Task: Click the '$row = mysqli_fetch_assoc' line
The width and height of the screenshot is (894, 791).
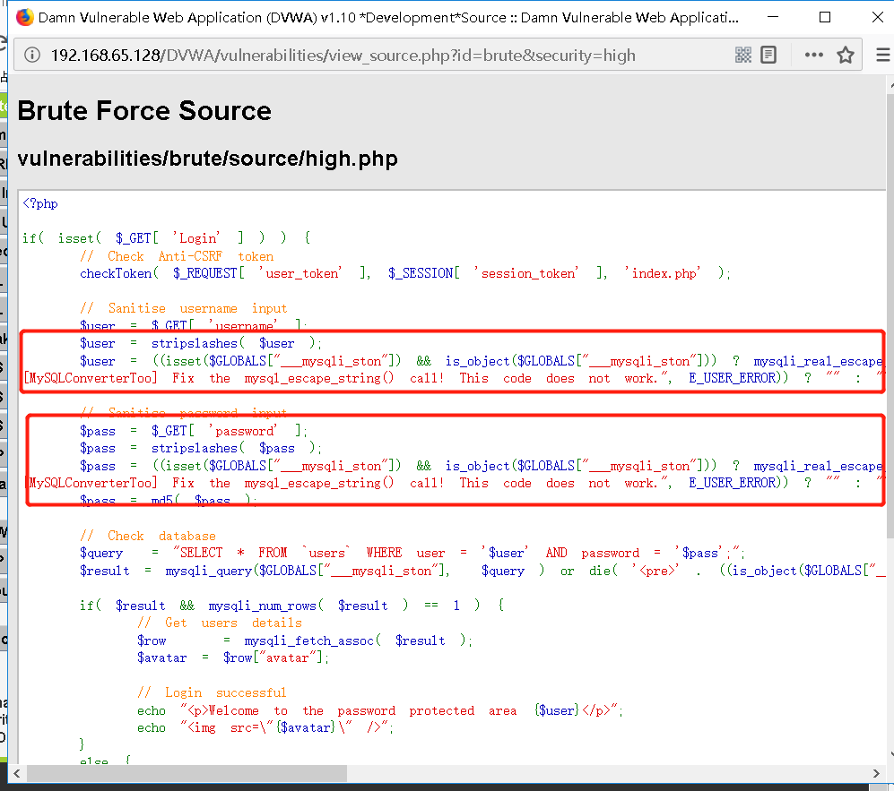Action: coord(305,641)
